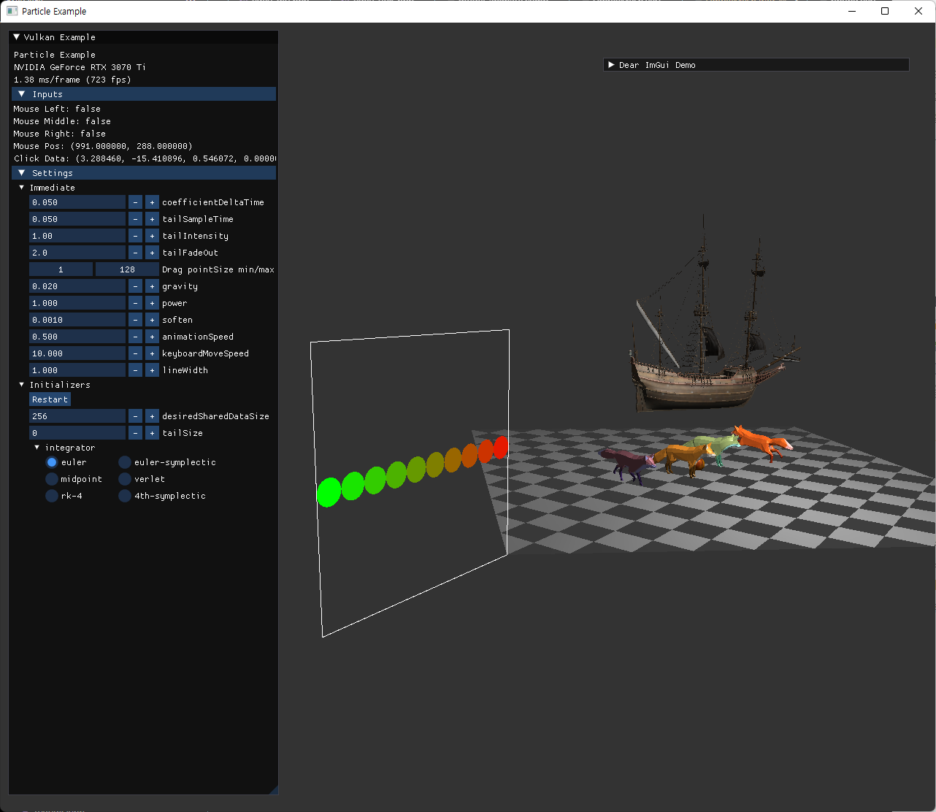Collapse the Inputs section header
The width and height of the screenshot is (936, 812).
(x=144, y=94)
